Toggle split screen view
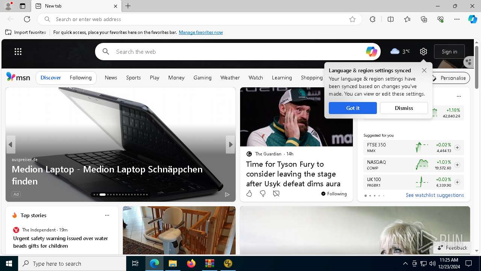 pyautogui.click(x=390, y=19)
